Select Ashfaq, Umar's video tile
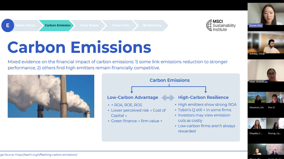 (x=265, y=44)
